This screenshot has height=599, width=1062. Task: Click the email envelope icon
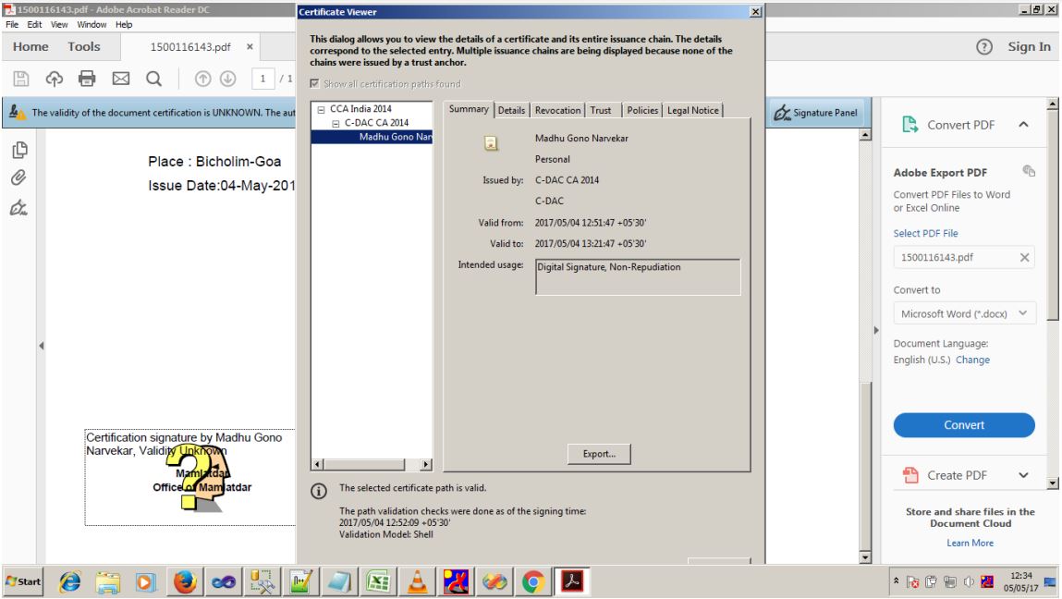120,79
